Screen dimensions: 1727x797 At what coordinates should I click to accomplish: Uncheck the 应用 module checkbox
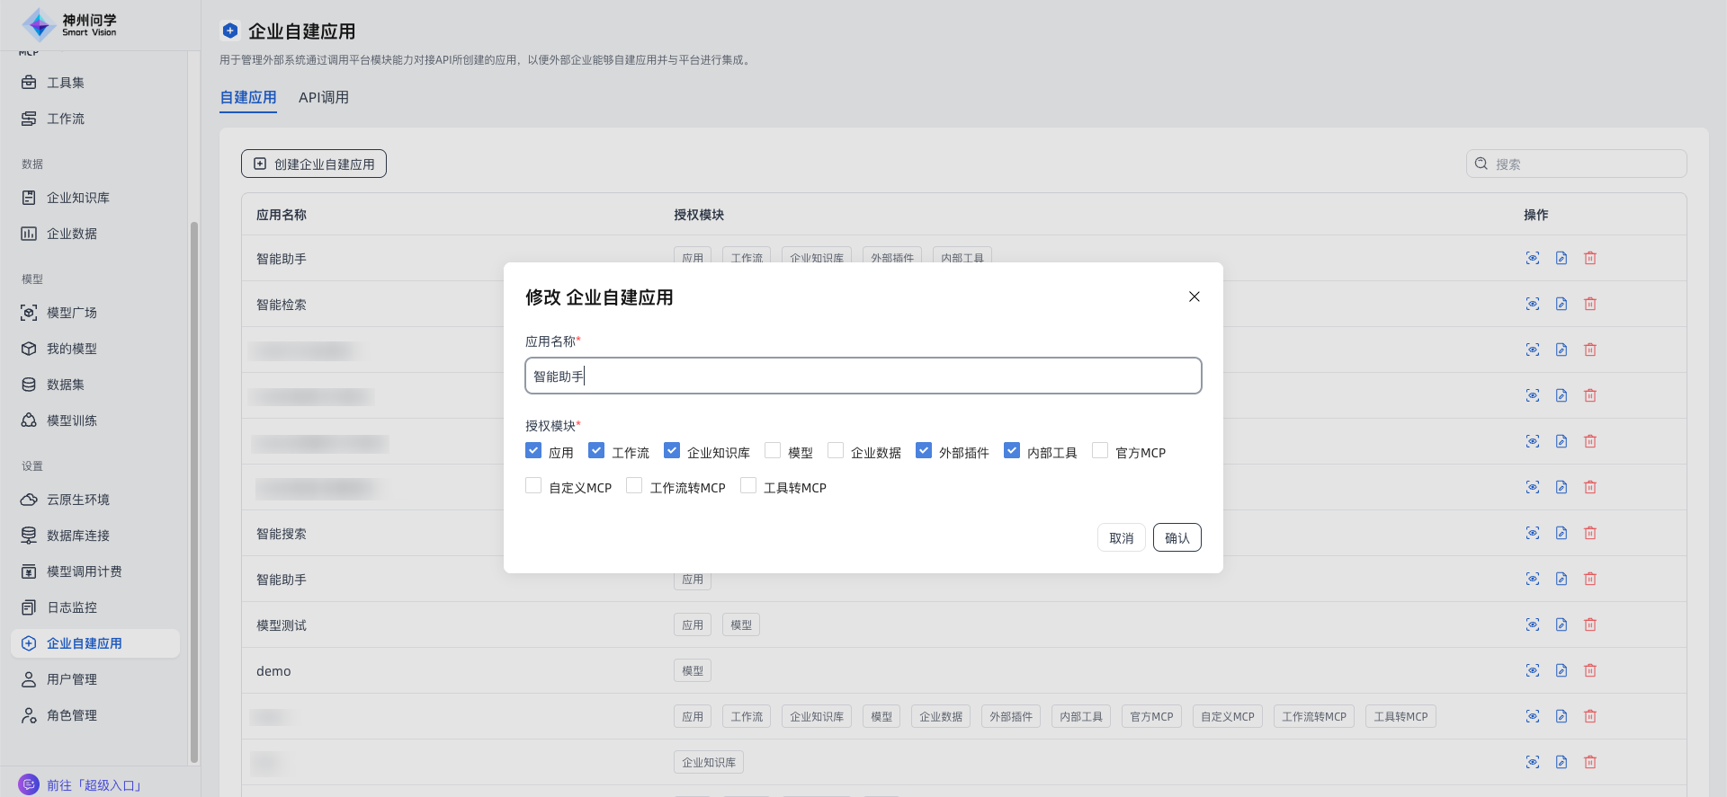coord(533,451)
